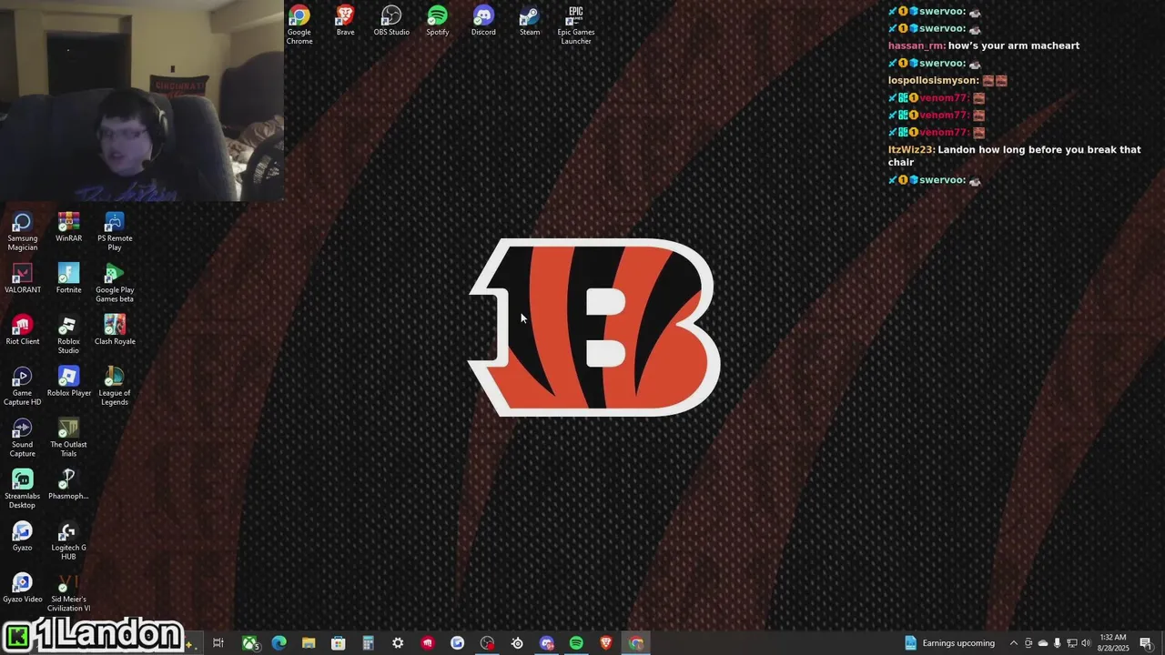1165x655 pixels.
Task: Open the Earnings upcoming news widget
Action: click(949, 643)
